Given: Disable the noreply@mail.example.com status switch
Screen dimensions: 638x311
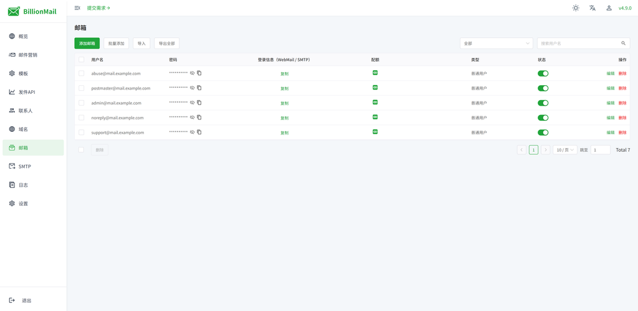Looking at the screenshot, I should click(543, 118).
